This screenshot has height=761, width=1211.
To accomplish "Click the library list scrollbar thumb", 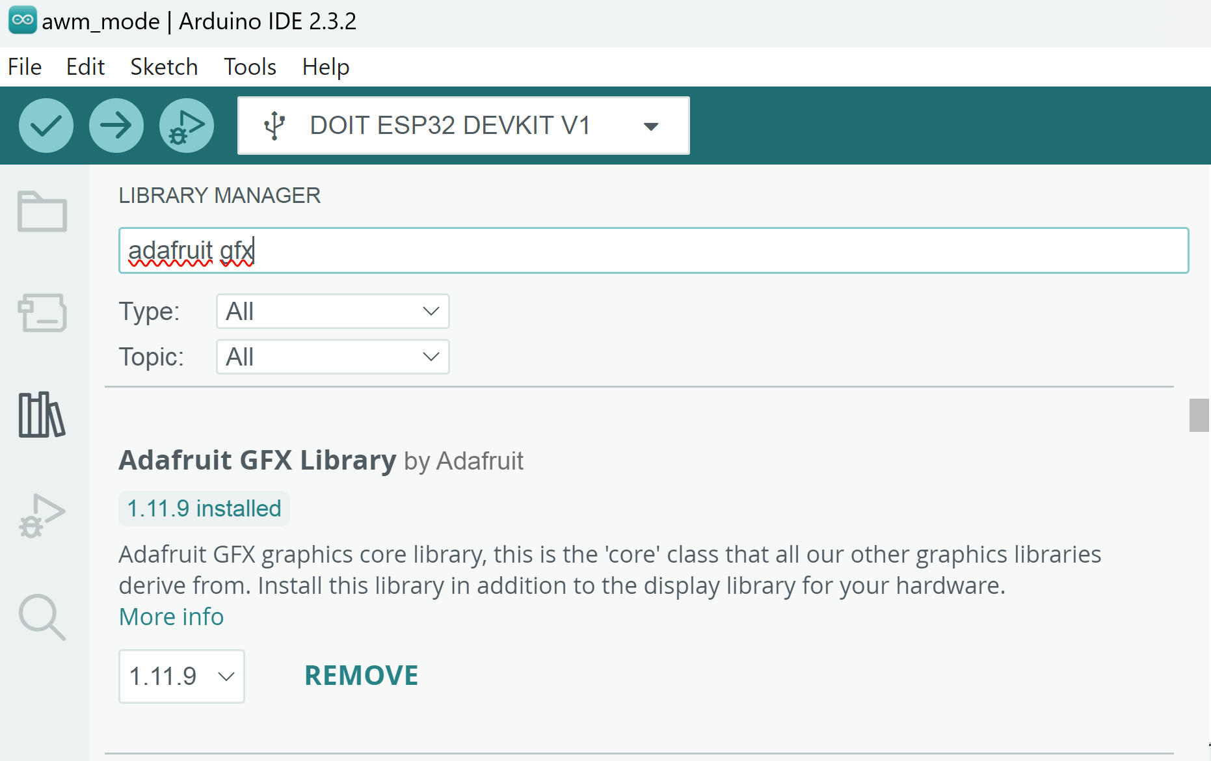I will [x=1199, y=415].
